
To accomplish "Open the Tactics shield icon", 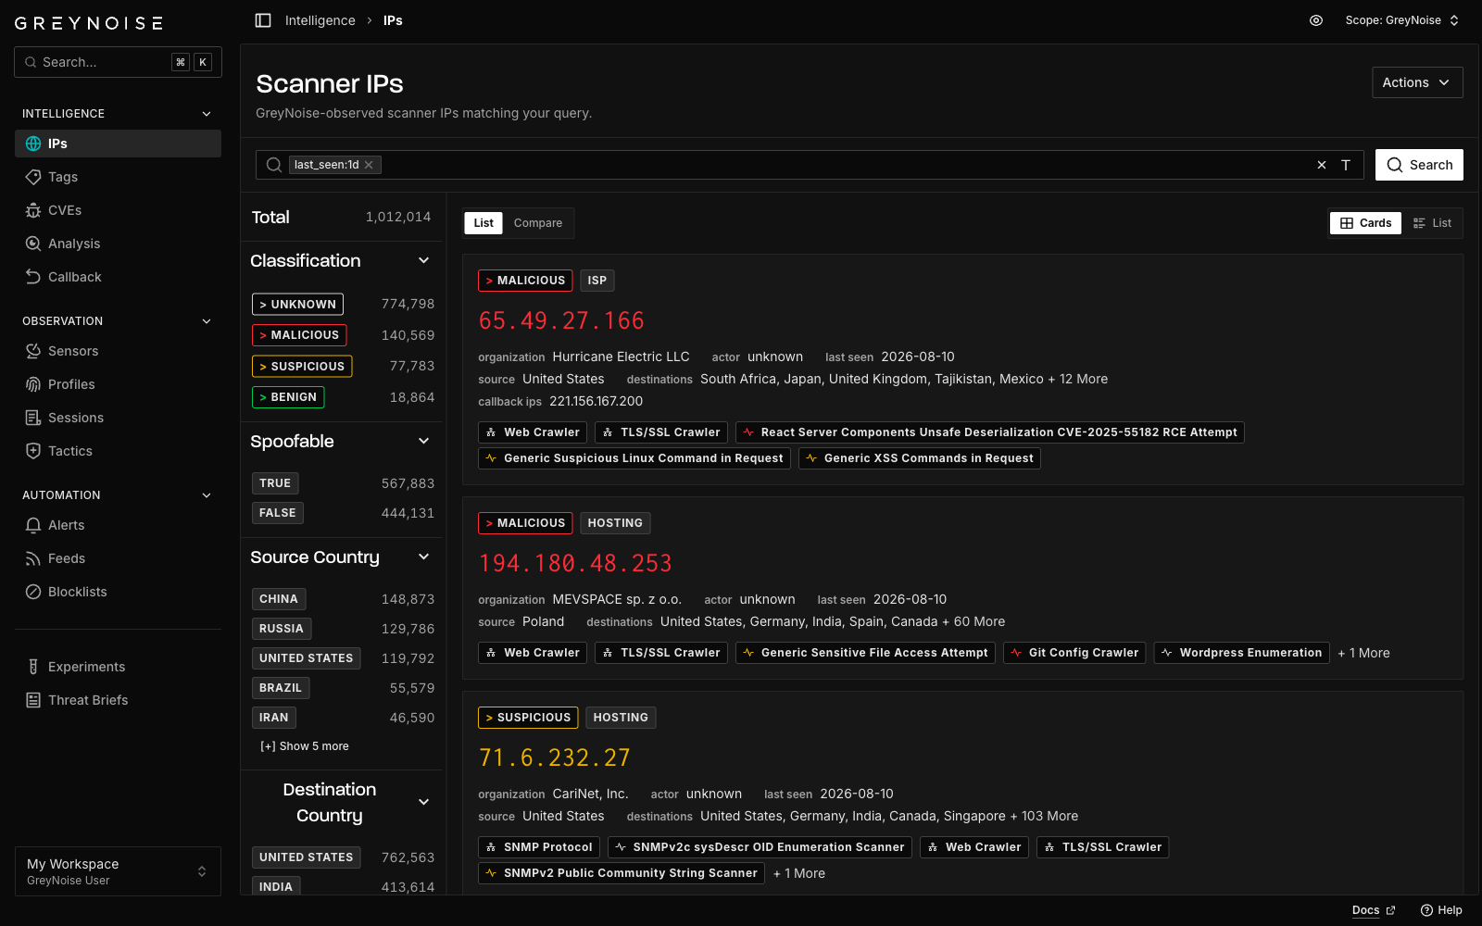I will 33,451.
